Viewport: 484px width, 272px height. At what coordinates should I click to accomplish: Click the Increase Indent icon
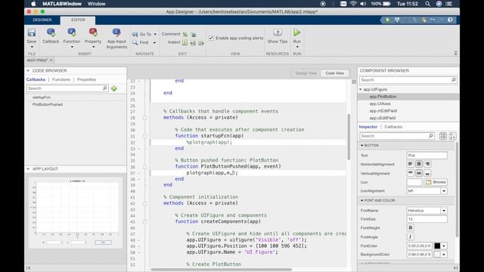193,42
